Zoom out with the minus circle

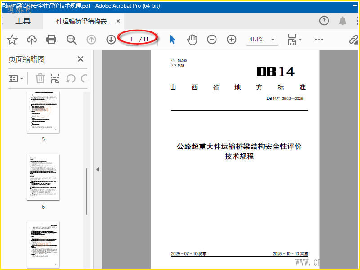click(x=211, y=40)
